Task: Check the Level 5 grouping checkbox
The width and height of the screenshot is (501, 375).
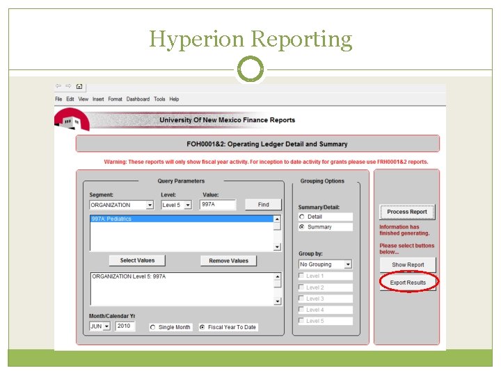Action: (301, 320)
